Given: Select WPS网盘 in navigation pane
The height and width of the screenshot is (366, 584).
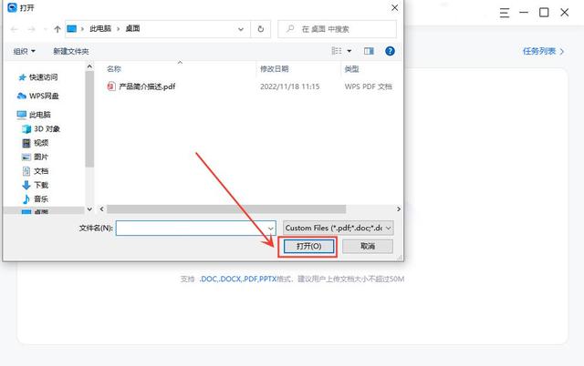Looking at the screenshot, I should 38,96.
